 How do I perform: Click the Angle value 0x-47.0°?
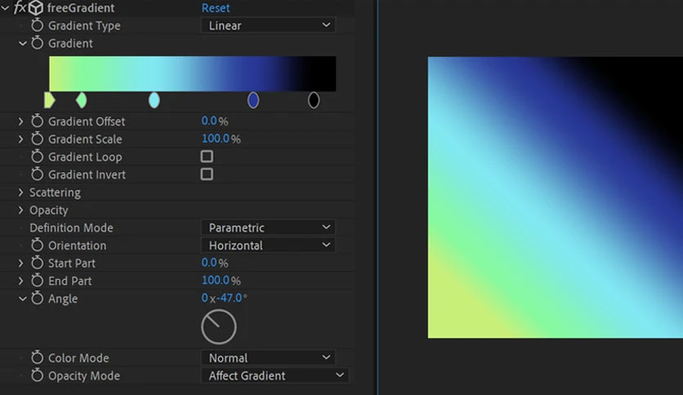click(x=224, y=298)
